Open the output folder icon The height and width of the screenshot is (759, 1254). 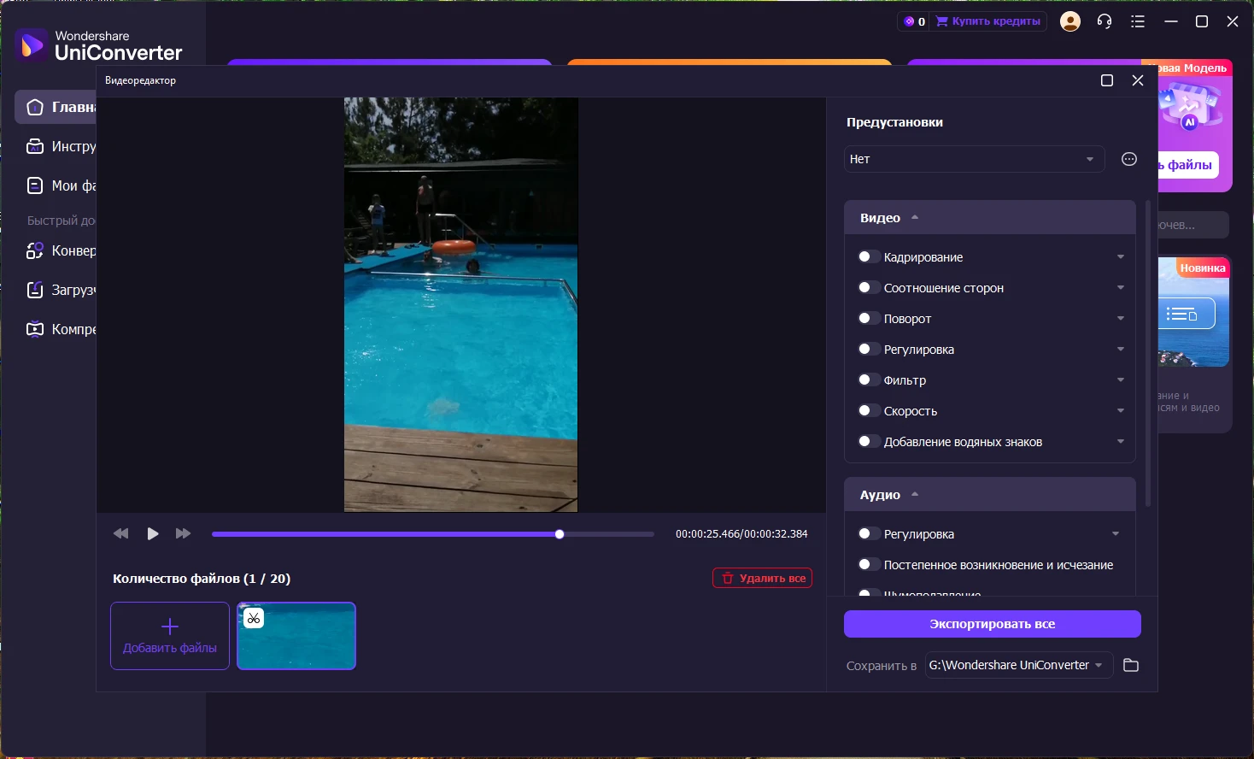pyautogui.click(x=1131, y=665)
